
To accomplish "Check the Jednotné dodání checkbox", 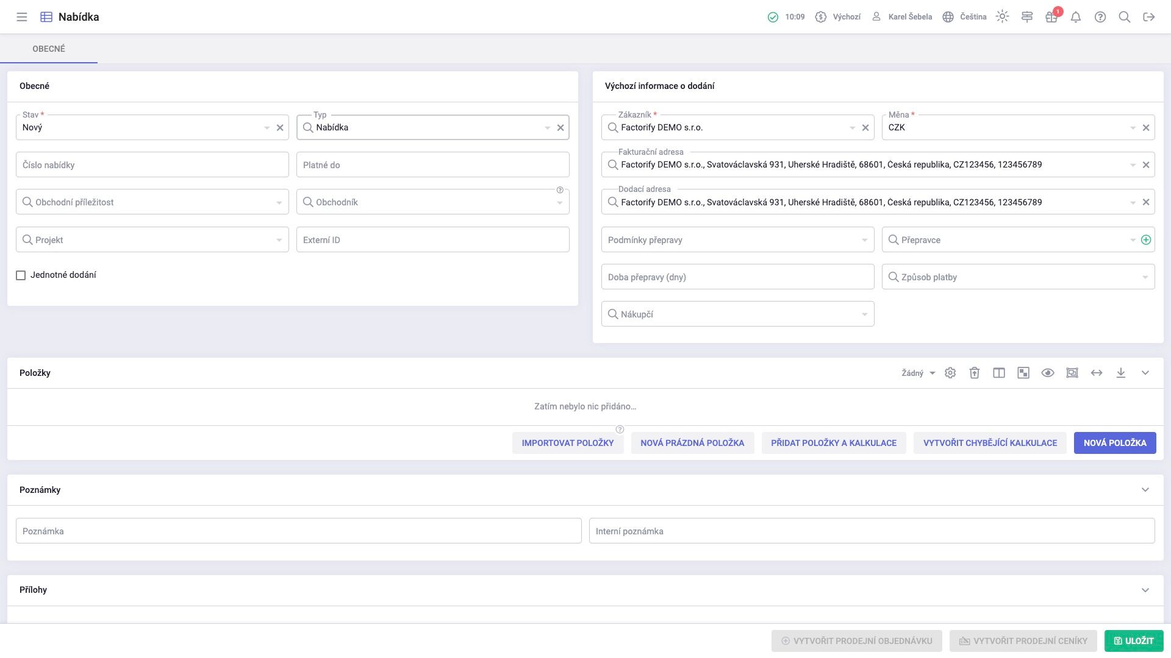I will tap(21, 275).
